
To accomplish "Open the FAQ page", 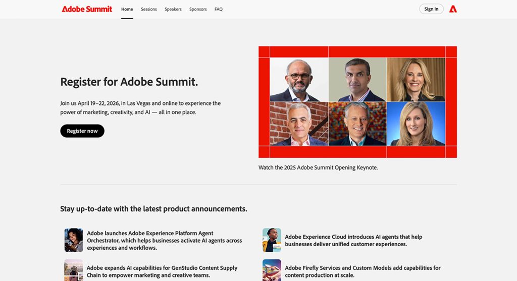I will [x=219, y=9].
